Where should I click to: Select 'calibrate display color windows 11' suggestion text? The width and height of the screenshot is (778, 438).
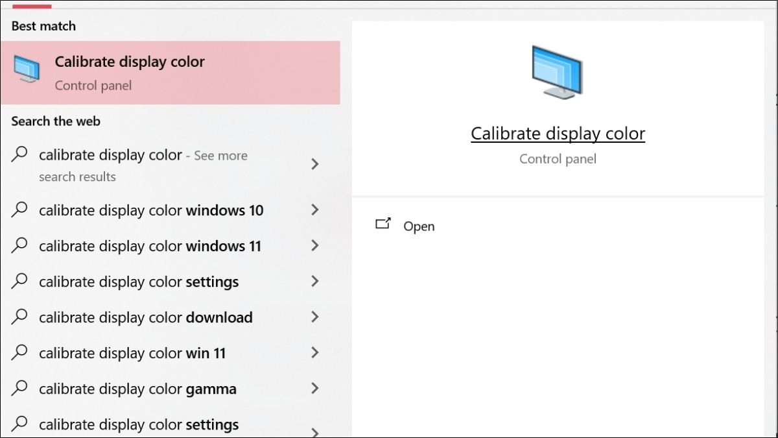pyautogui.click(x=150, y=247)
